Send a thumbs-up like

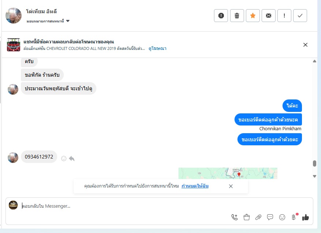tap(306, 217)
